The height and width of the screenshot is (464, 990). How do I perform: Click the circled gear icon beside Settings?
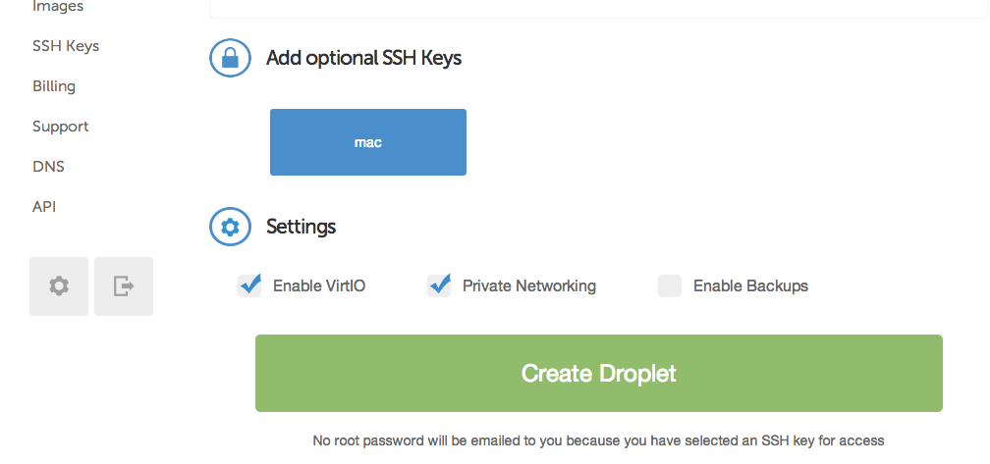pos(231,227)
